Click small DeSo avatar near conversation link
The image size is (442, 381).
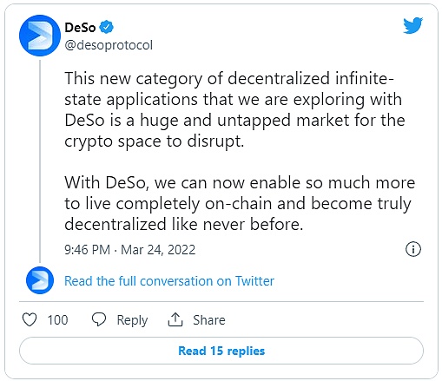point(40,280)
